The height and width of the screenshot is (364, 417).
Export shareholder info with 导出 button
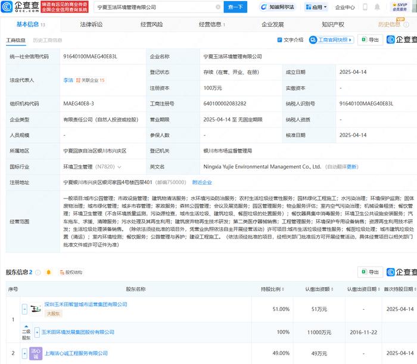tap(370, 272)
